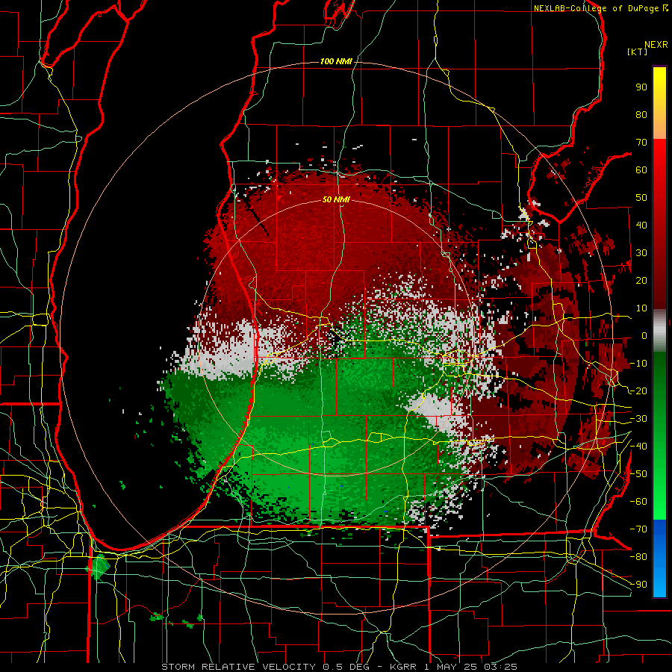Click the "100 NMI" range ring label
The image size is (672, 672).
336,61
